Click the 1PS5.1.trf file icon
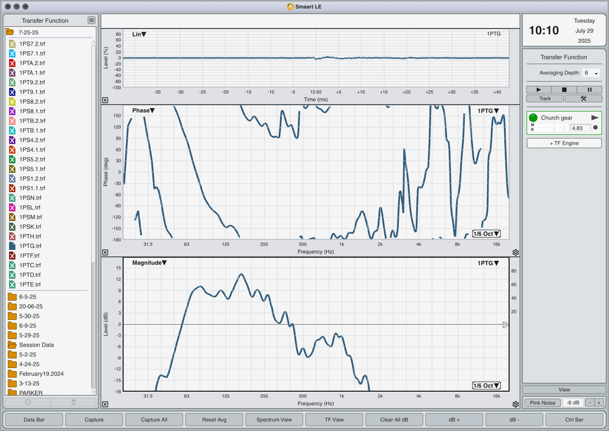 click(12, 169)
